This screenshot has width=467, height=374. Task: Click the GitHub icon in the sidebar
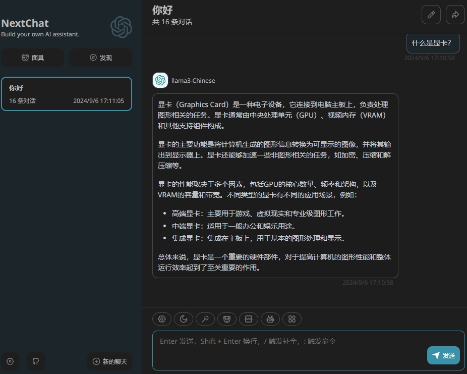(36, 361)
